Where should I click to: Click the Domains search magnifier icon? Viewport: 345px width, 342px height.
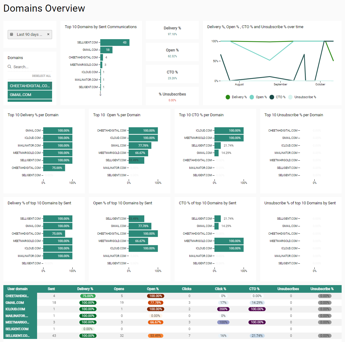click(x=9, y=67)
